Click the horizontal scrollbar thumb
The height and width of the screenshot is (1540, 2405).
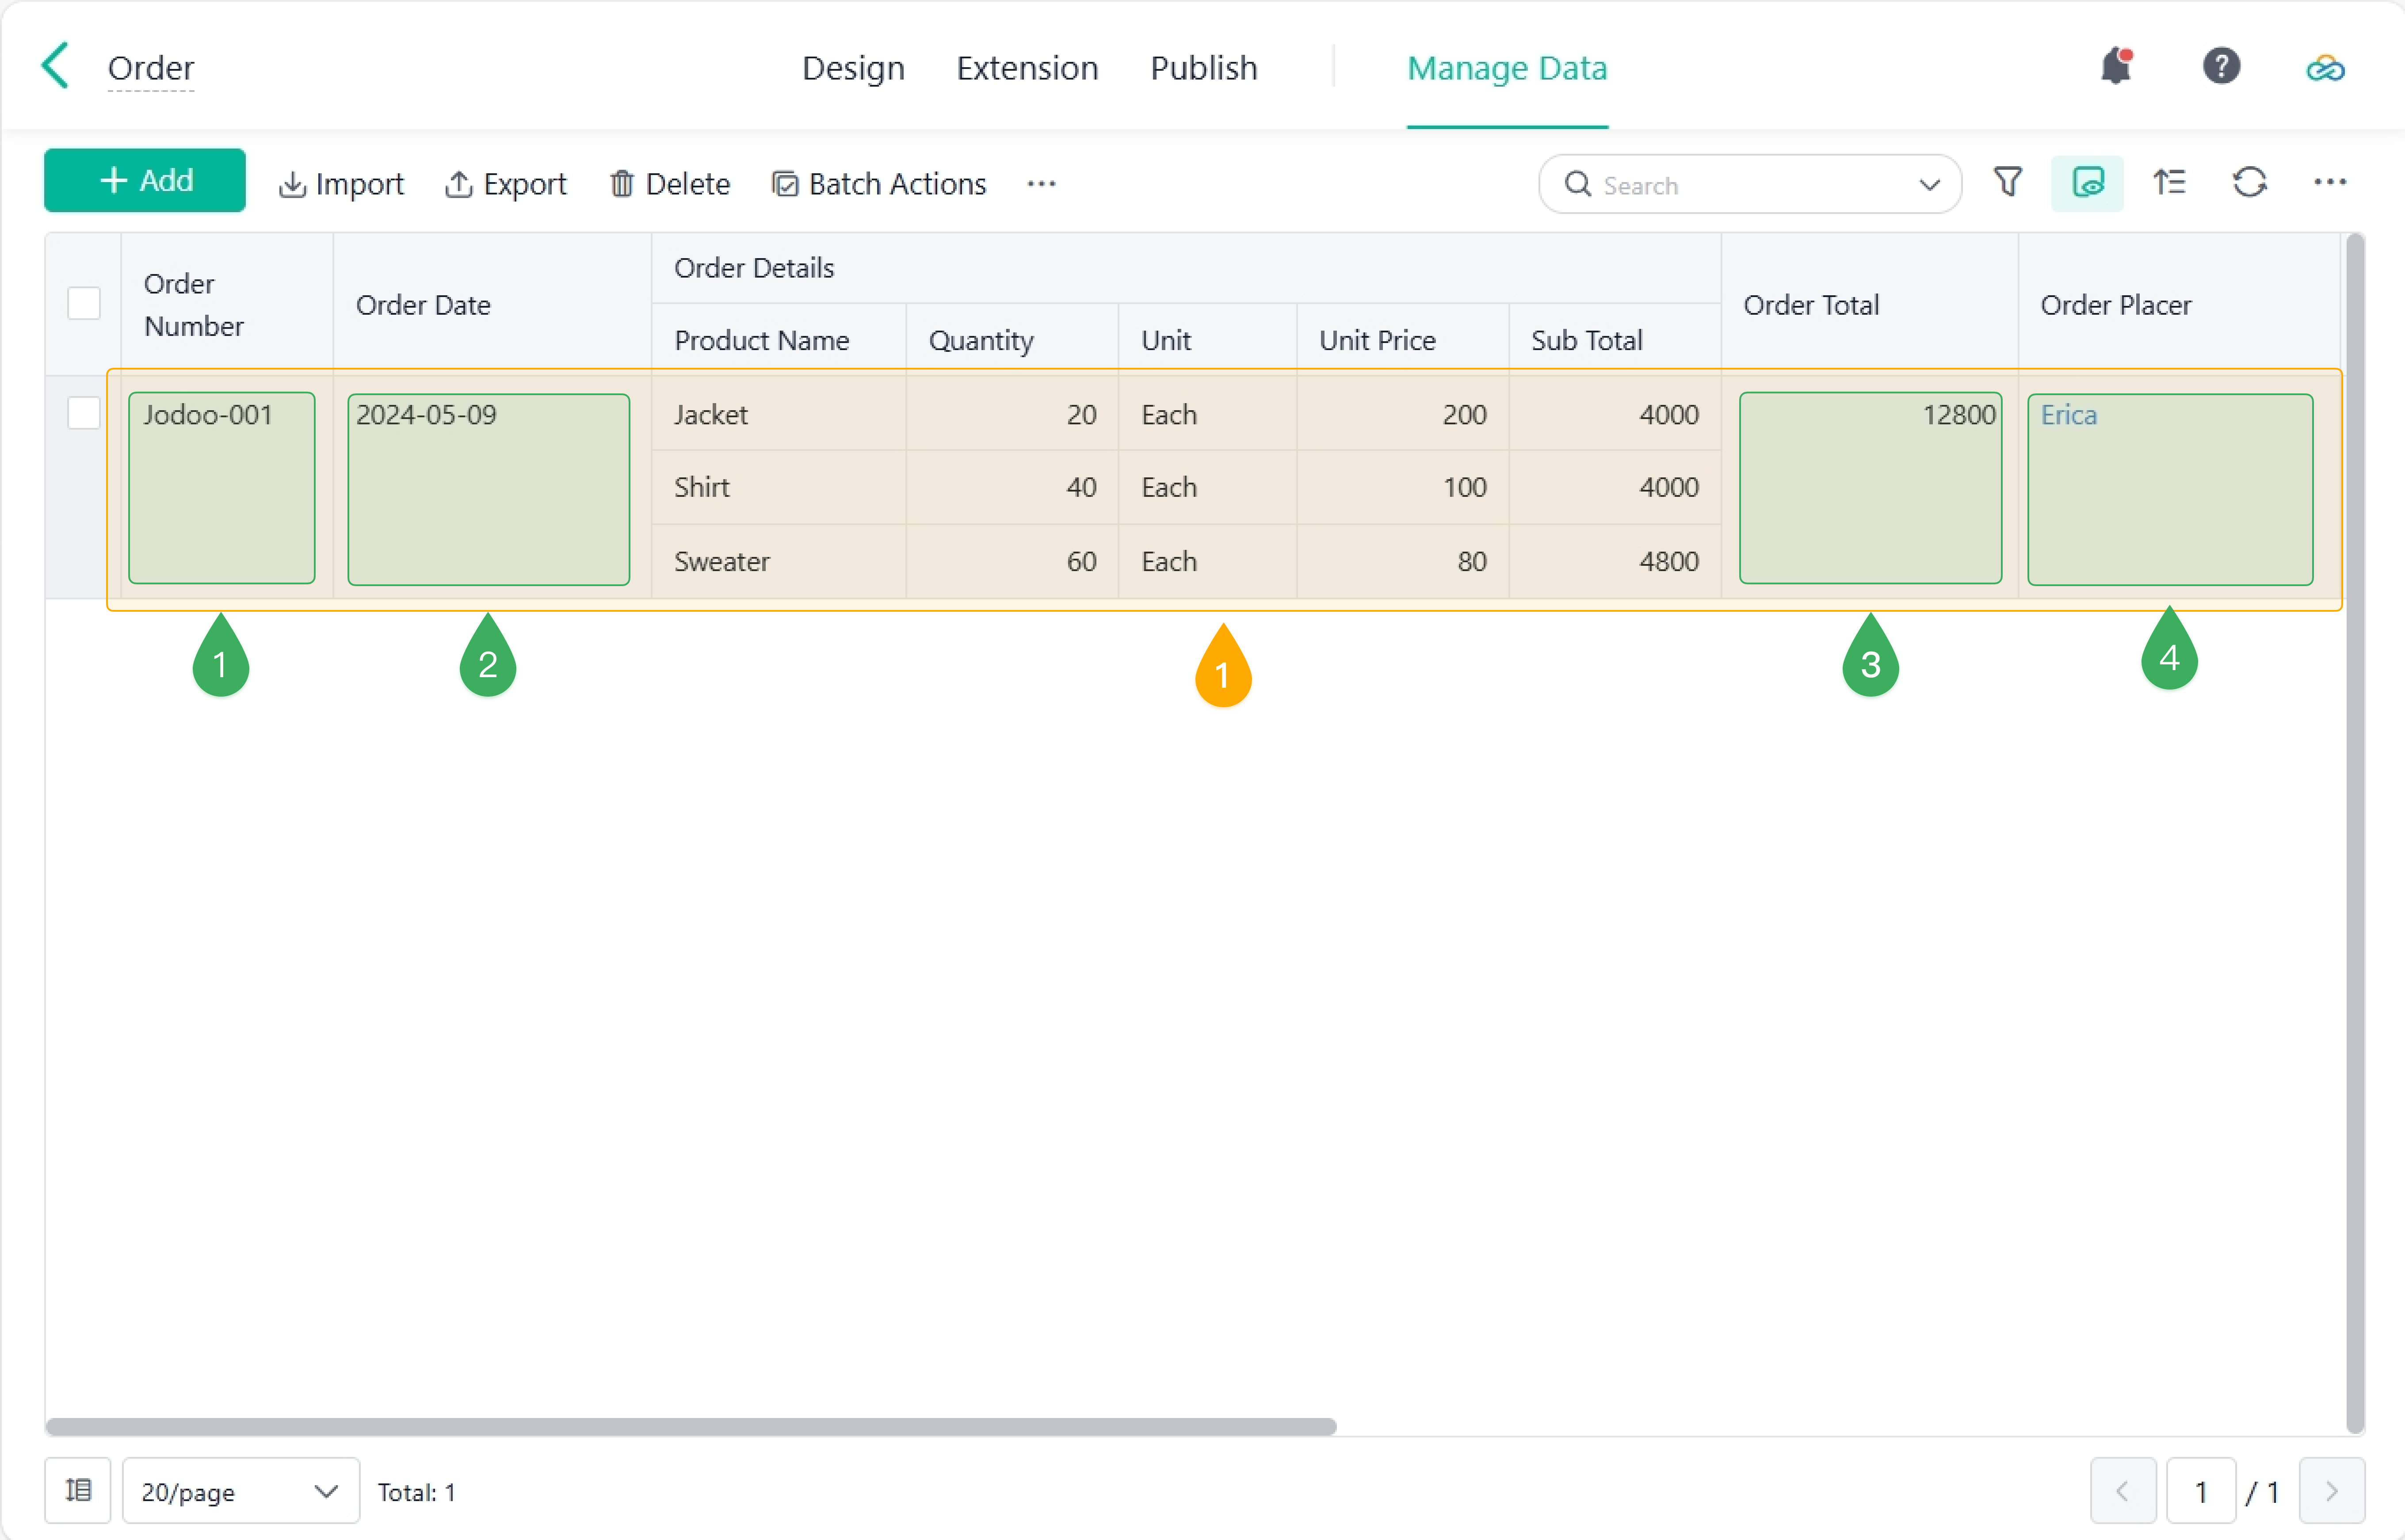pyautogui.click(x=690, y=1426)
